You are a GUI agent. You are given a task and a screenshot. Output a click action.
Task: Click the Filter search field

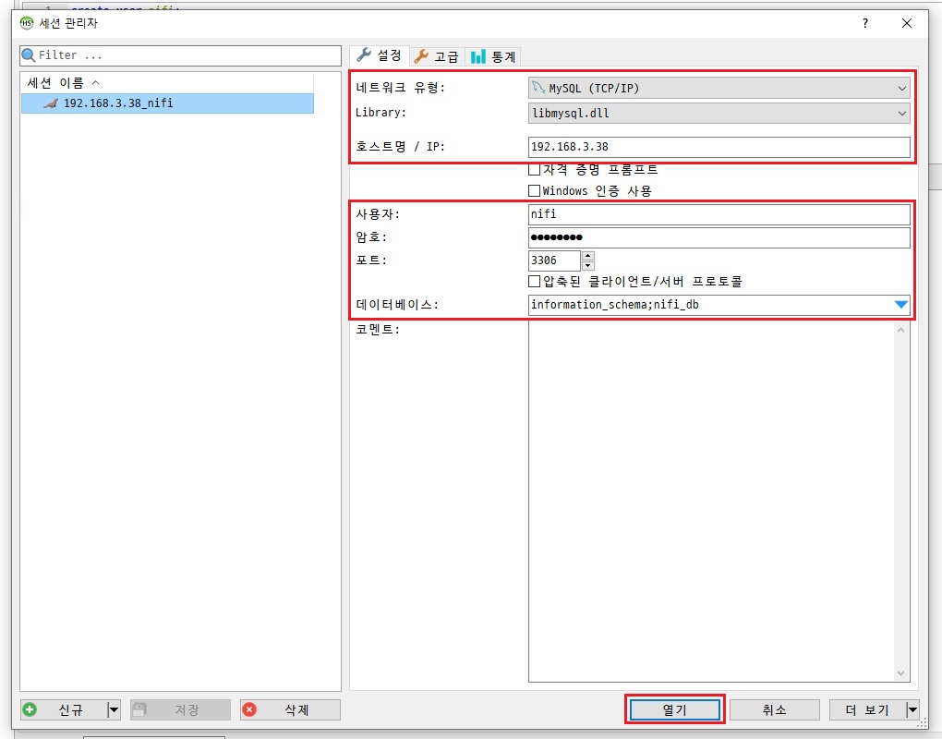(x=180, y=55)
